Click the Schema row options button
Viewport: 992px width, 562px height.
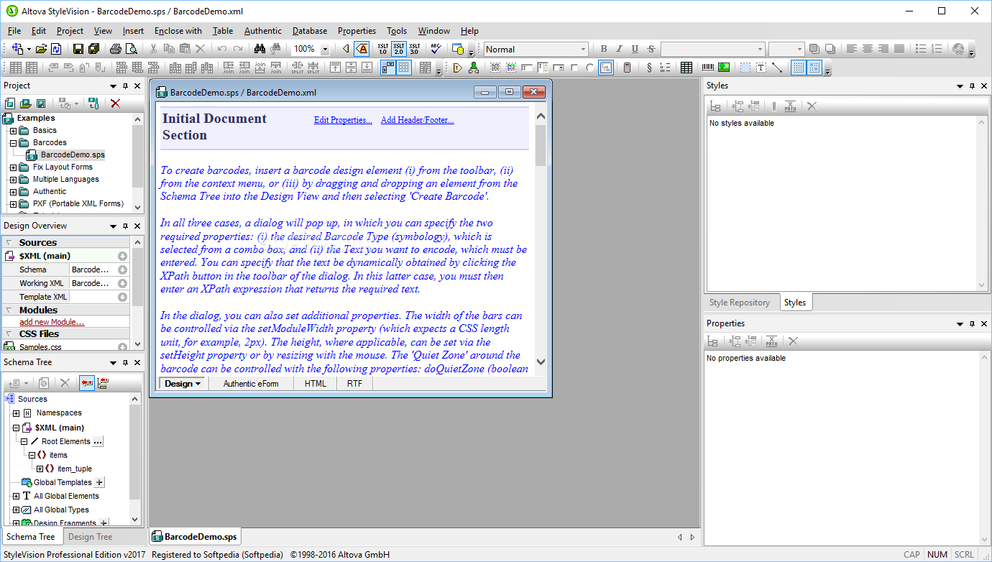pos(122,270)
